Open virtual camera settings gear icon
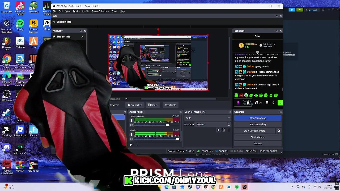 [279, 131]
